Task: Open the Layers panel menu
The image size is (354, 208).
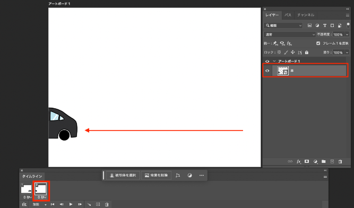Action: point(348,15)
